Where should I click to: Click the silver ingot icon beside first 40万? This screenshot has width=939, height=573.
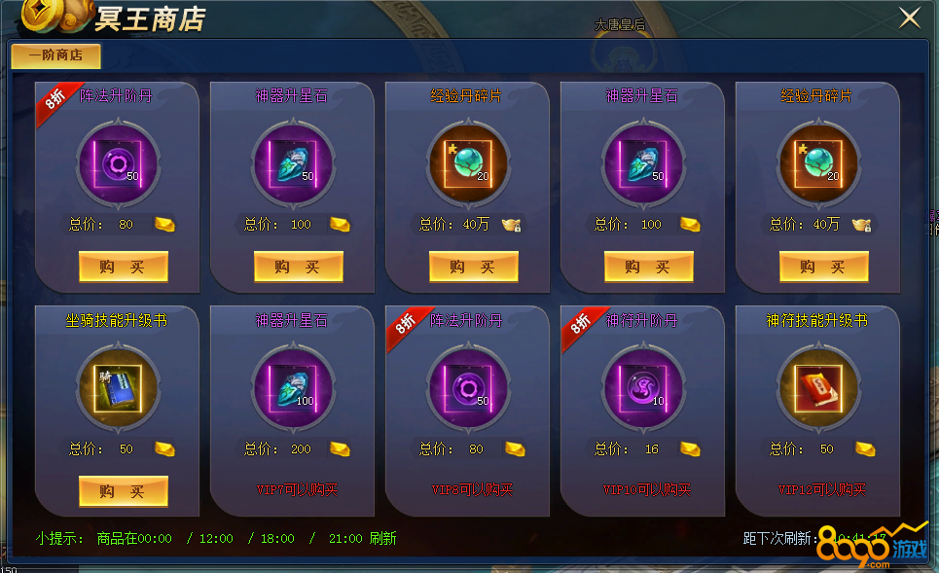(x=511, y=225)
